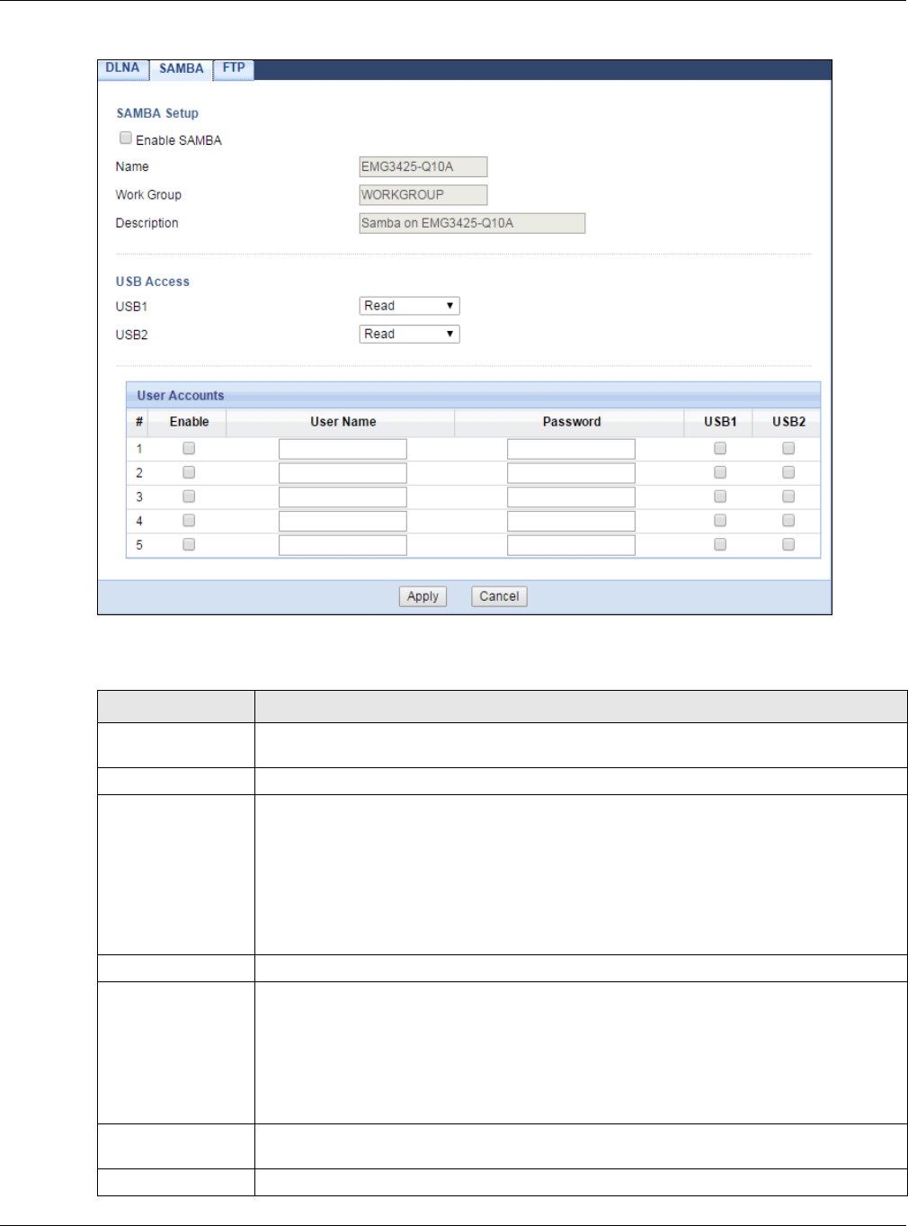
Task: Check USB1 access for user account 3
Action: [720, 497]
